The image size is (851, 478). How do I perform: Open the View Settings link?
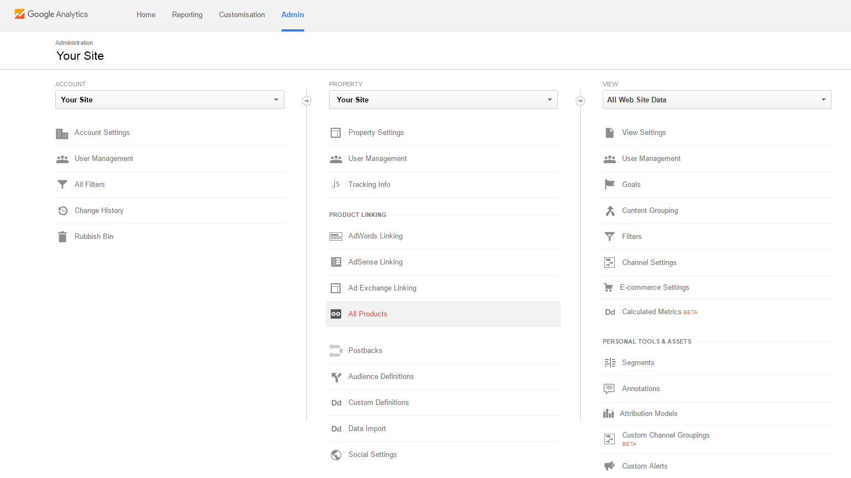coord(644,133)
